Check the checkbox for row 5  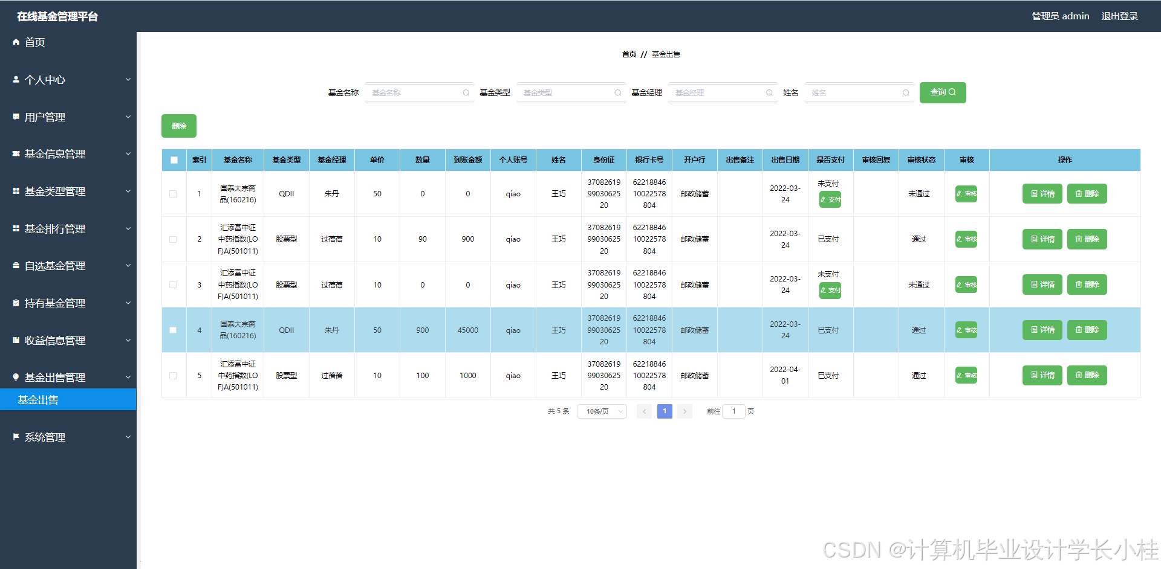[x=173, y=375]
